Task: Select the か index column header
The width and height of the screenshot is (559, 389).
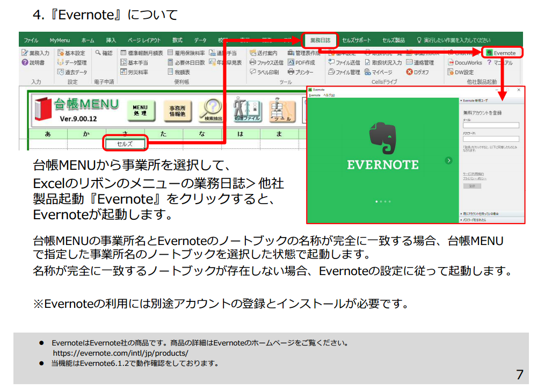Action: click(86, 134)
